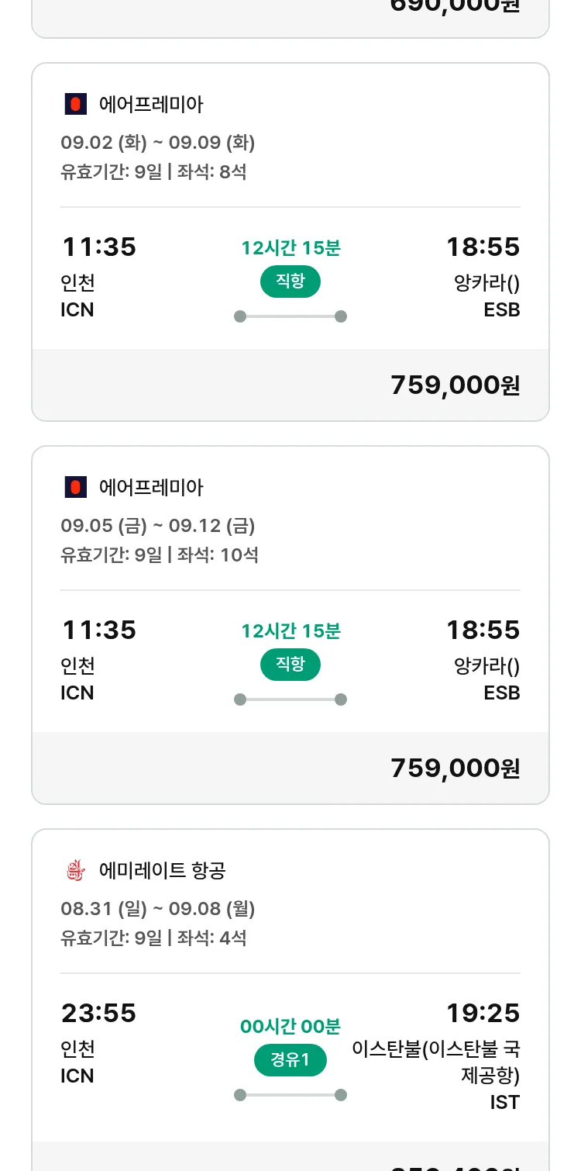
Task: Click the route line on the Emirates flight
Action: [x=290, y=1095]
